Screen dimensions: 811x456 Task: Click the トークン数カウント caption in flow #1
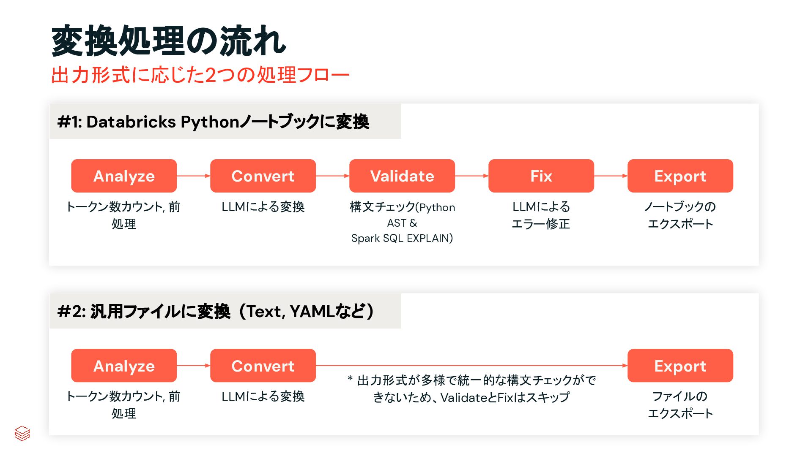[124, 215]
